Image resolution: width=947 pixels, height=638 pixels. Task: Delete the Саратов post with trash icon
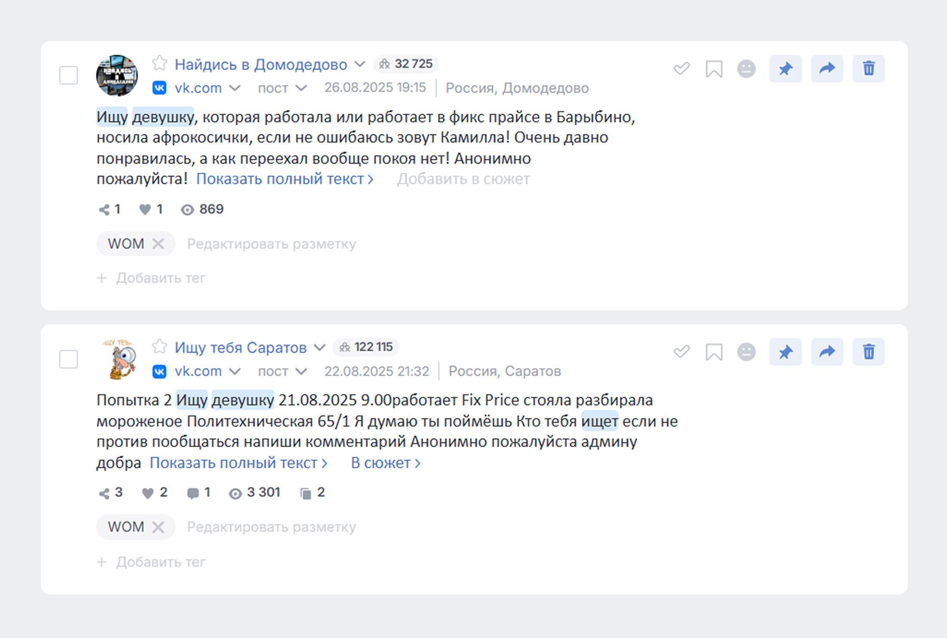(x=868, y=352)
